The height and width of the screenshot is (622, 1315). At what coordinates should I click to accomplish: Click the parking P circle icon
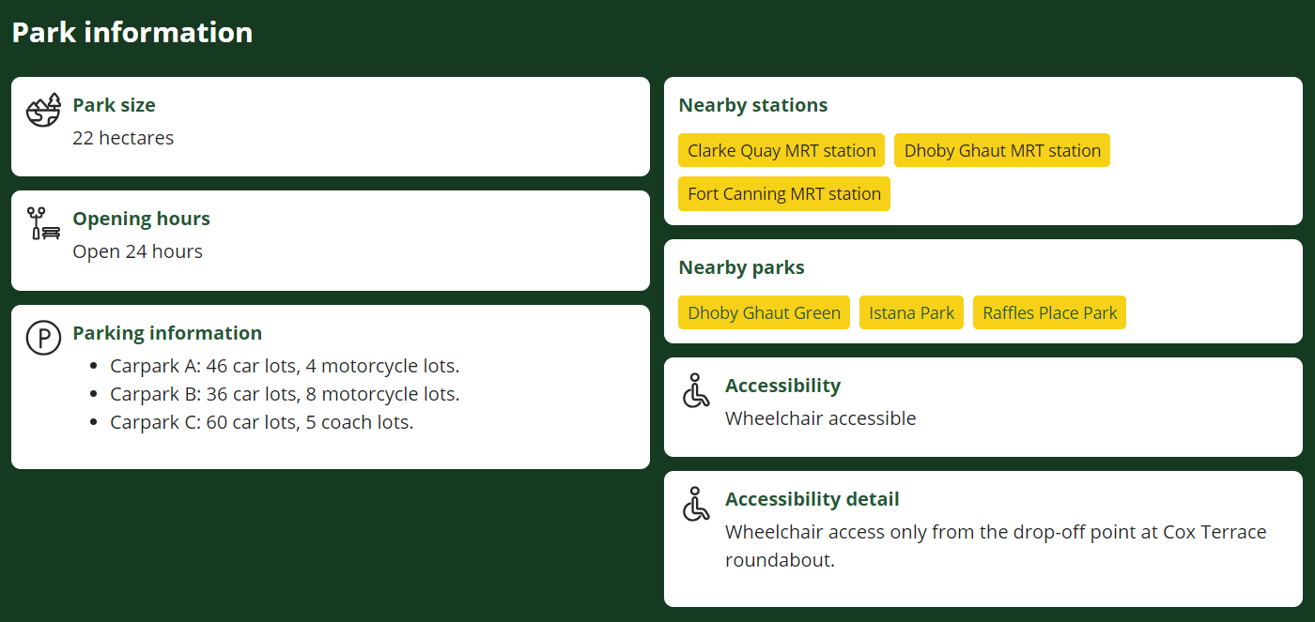(x=43, y=338)
